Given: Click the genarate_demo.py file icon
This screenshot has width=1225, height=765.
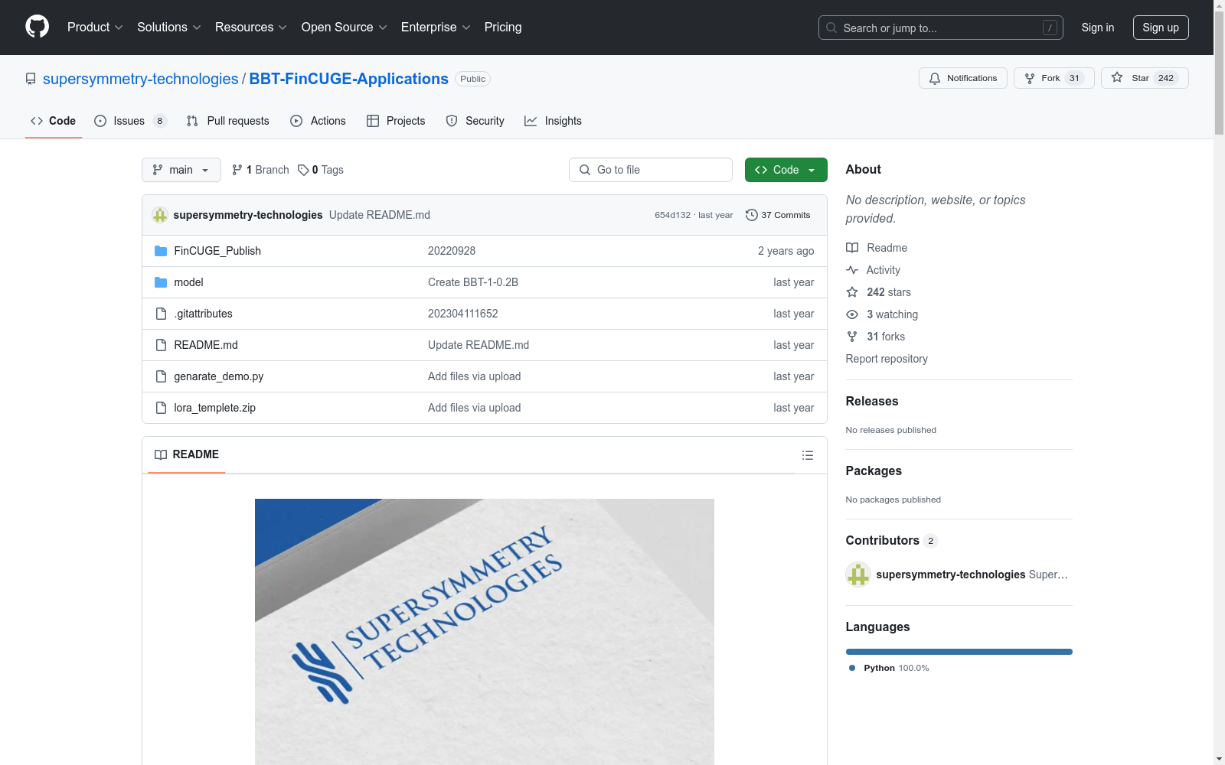Looking at the screenshot, I should pyautogui.click(x=161, y=376).
